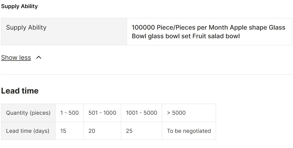Select the Supply Ability label cell

click(64, 32)
